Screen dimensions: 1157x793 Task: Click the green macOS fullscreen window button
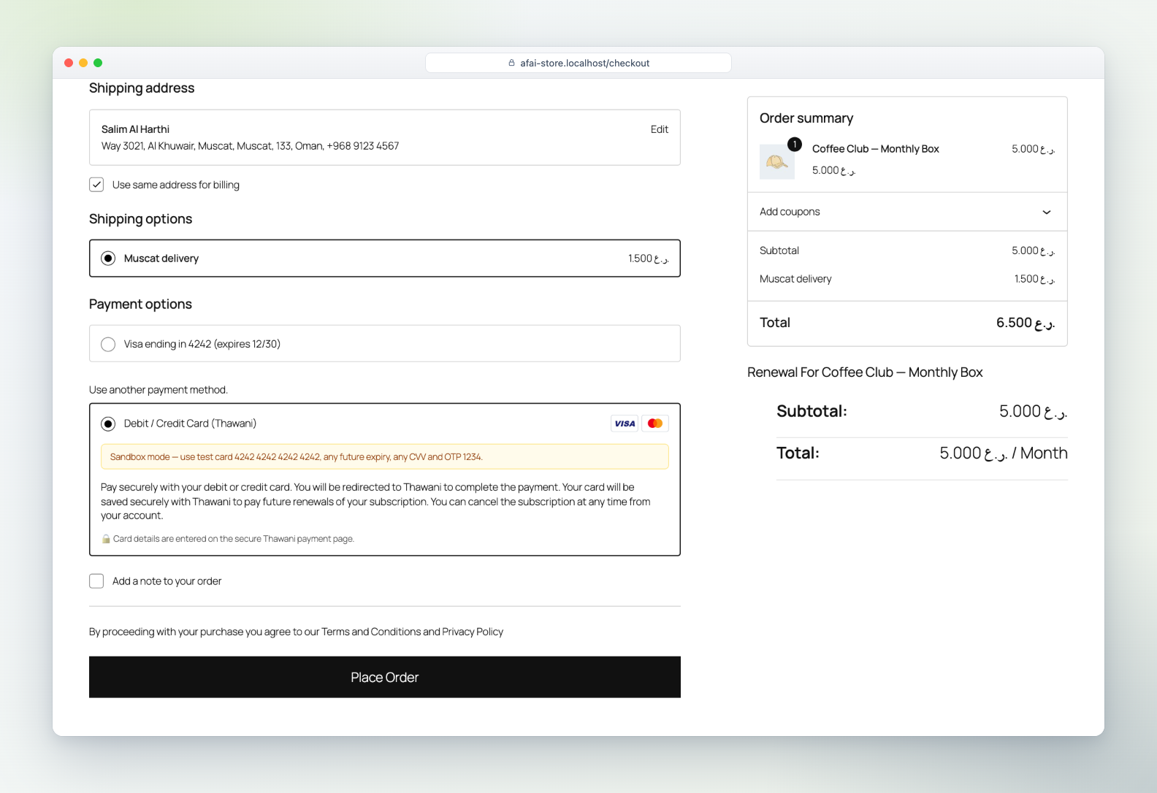tap(98, 63)
